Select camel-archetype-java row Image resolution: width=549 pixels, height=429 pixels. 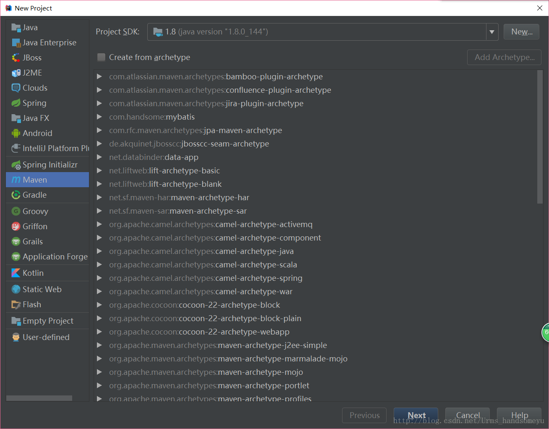316,251
